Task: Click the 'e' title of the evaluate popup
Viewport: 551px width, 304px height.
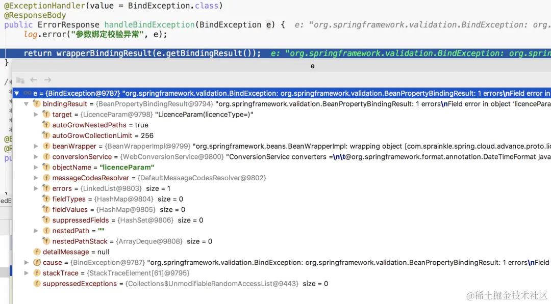Action: [312, 66]
